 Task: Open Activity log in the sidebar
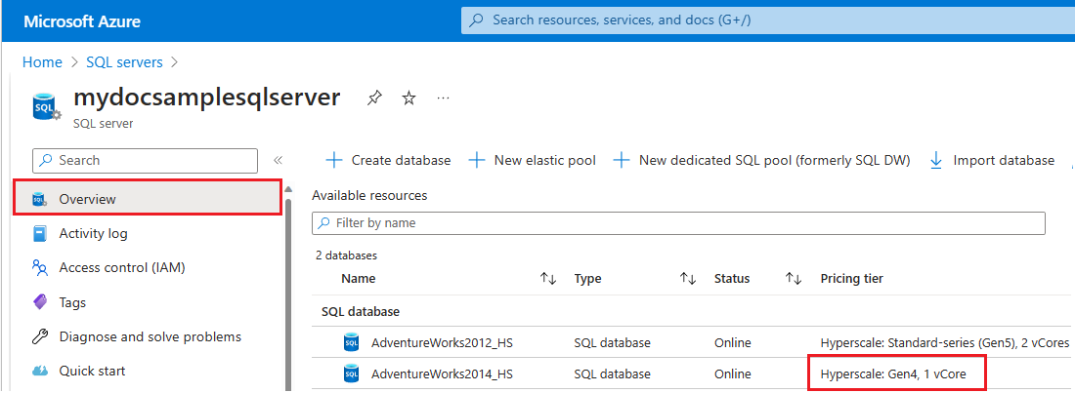pyautogui.click(x=93, y=233)
